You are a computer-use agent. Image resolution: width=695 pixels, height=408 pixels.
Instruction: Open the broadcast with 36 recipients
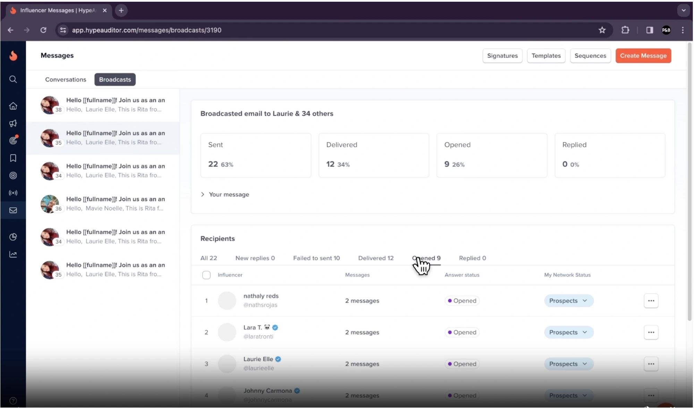[103, 204]
